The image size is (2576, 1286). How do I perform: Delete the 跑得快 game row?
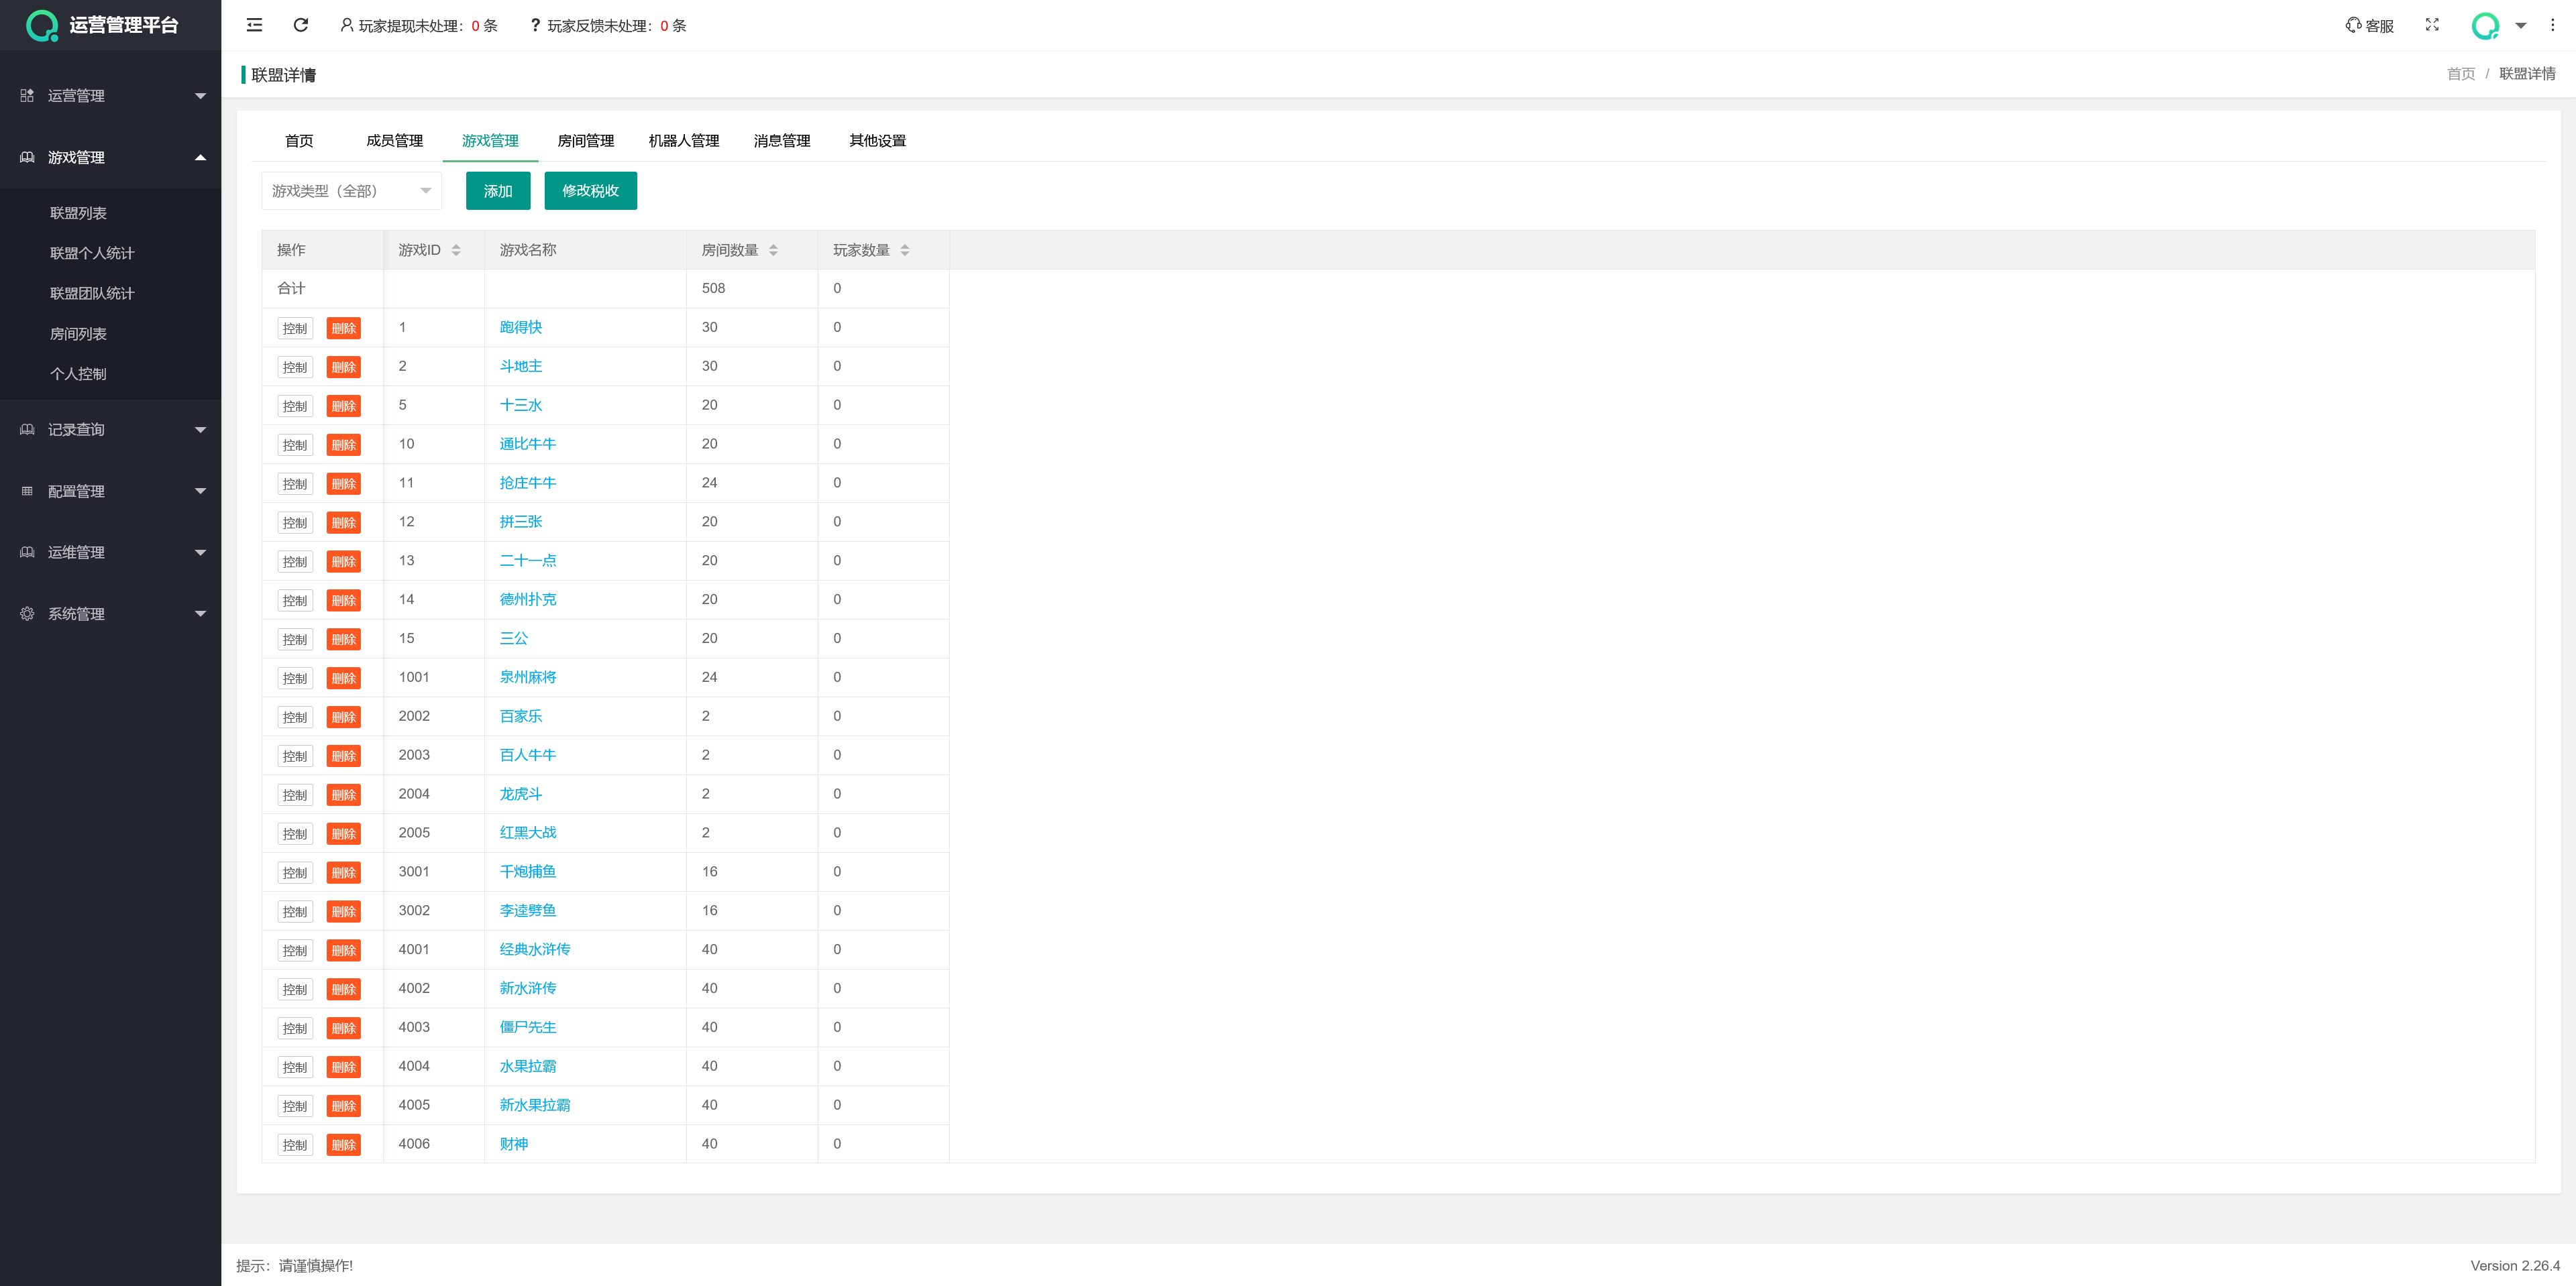(x=343, y=328)
